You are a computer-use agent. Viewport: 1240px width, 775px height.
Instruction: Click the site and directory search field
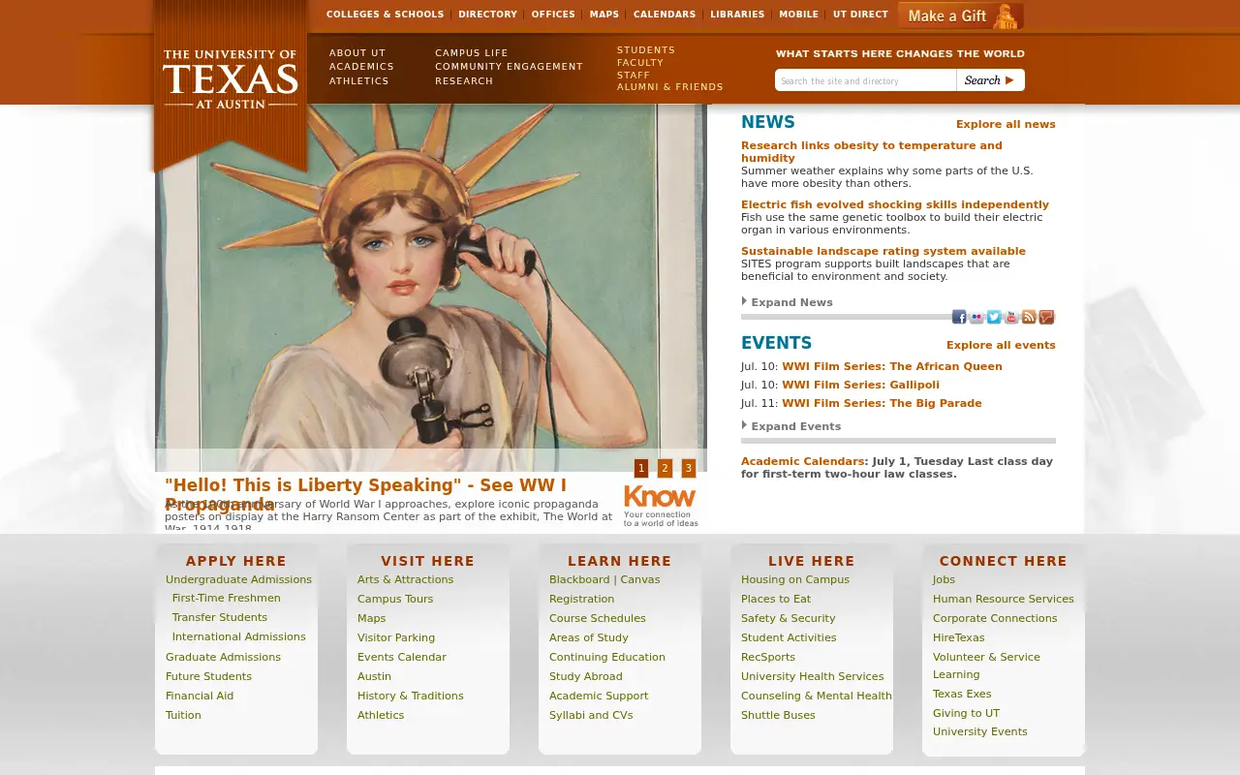[x=866, y=80]
